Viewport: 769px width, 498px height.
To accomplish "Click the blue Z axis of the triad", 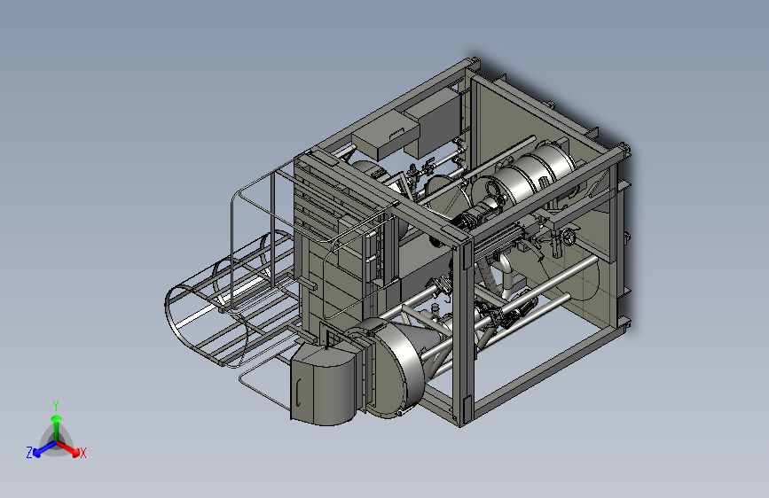I will (x=41, y=449).
